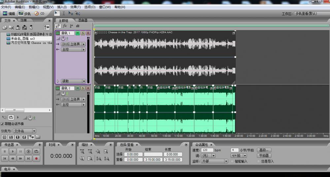Switch to Multitrack view (多轨)

(24, 14)
